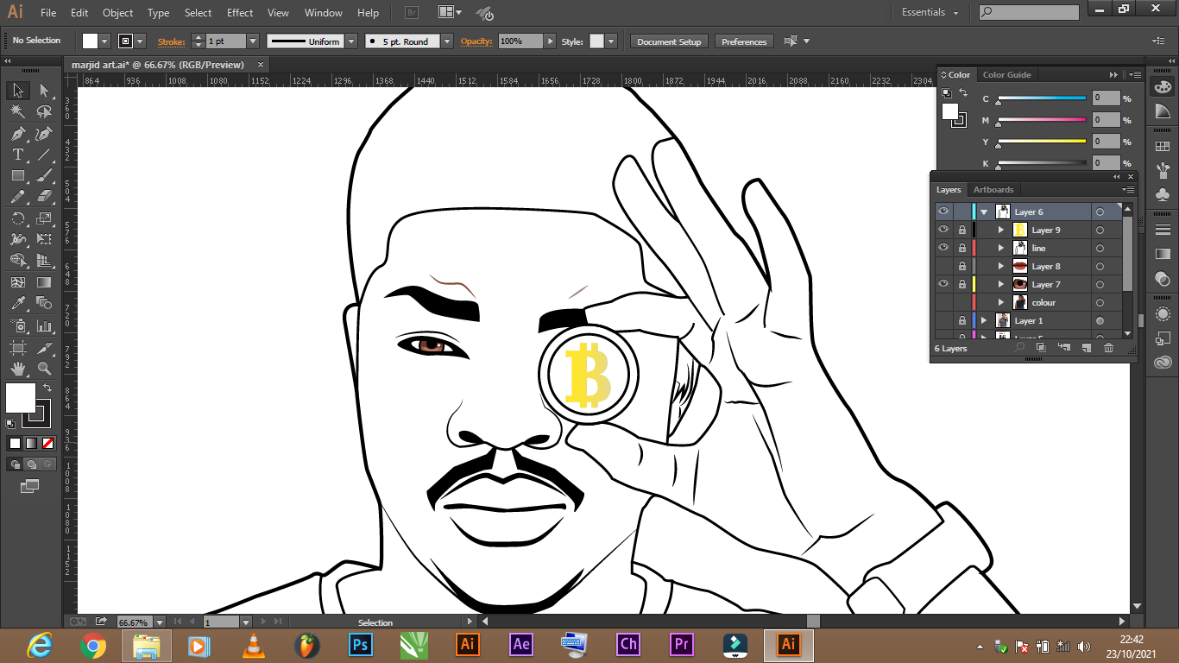Pick the Magic Wand tool
The width and height of the screenshot is (1179, 663).
pos(17,112)
